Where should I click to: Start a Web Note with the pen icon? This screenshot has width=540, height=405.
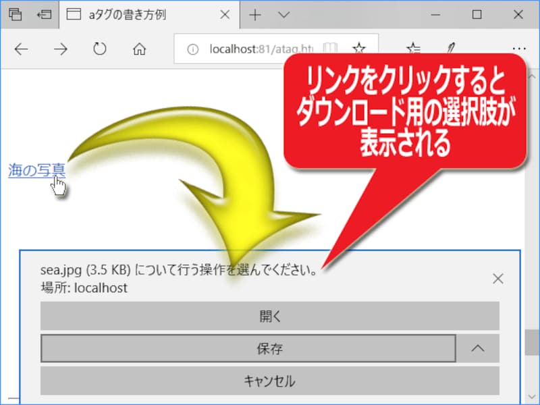click(451, 48)
